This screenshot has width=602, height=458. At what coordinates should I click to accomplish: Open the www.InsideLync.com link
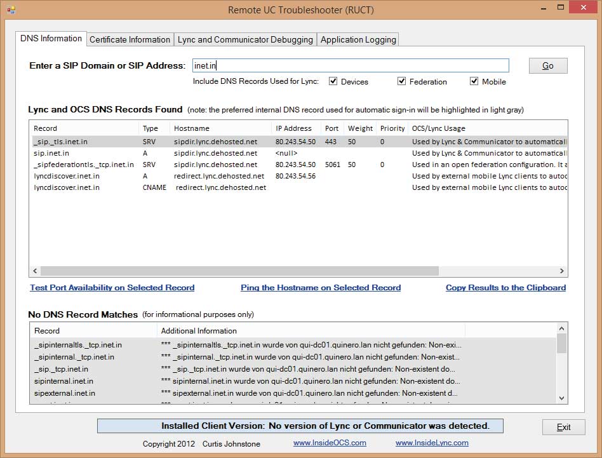click(432, 443)
